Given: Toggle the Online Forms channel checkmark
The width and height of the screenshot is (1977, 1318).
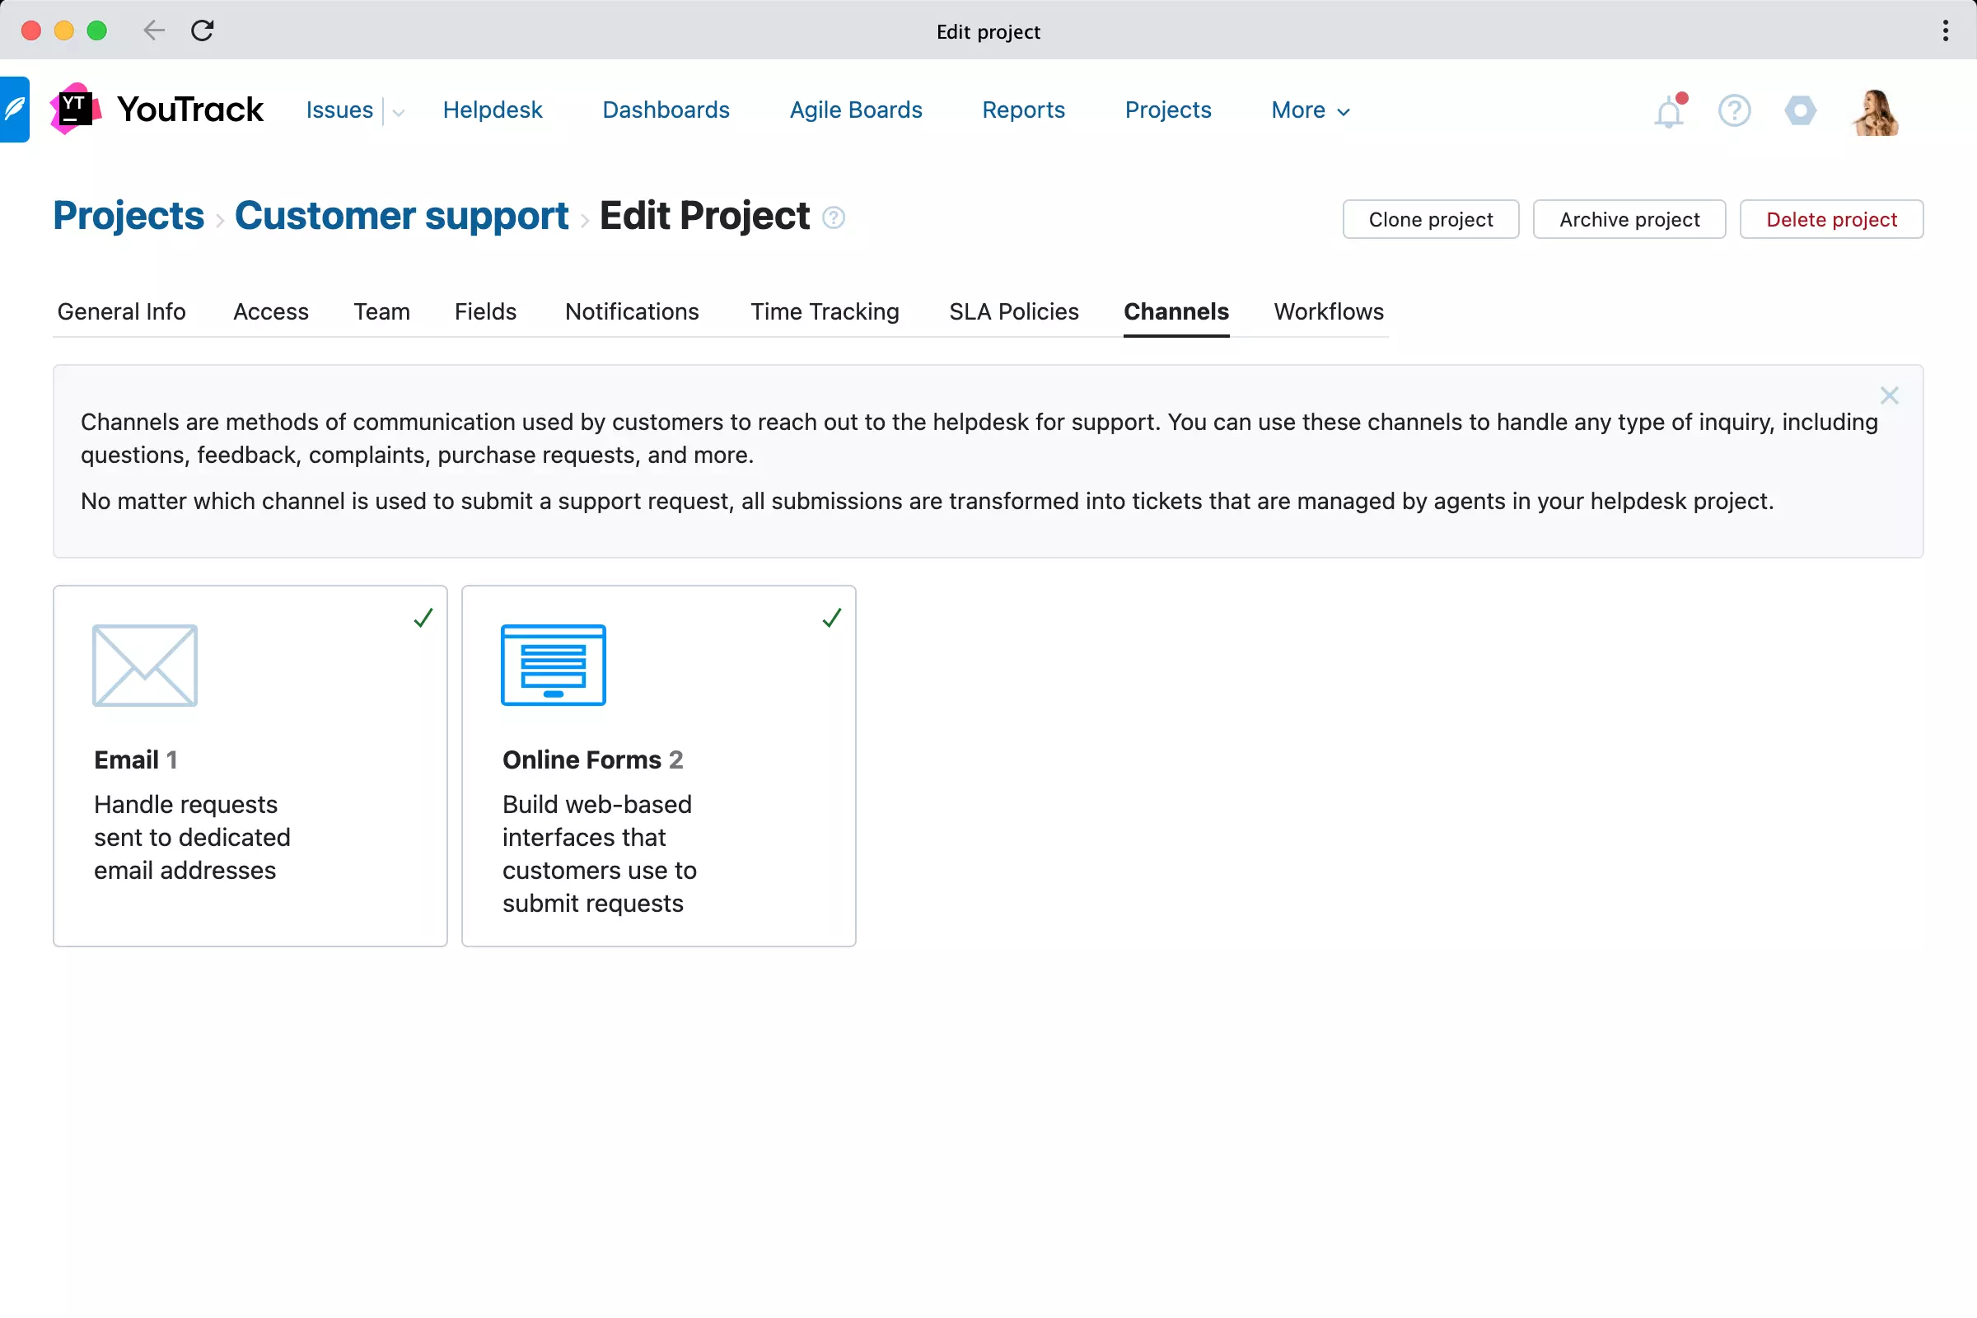Looking at the screenshot, I should 830,618.
